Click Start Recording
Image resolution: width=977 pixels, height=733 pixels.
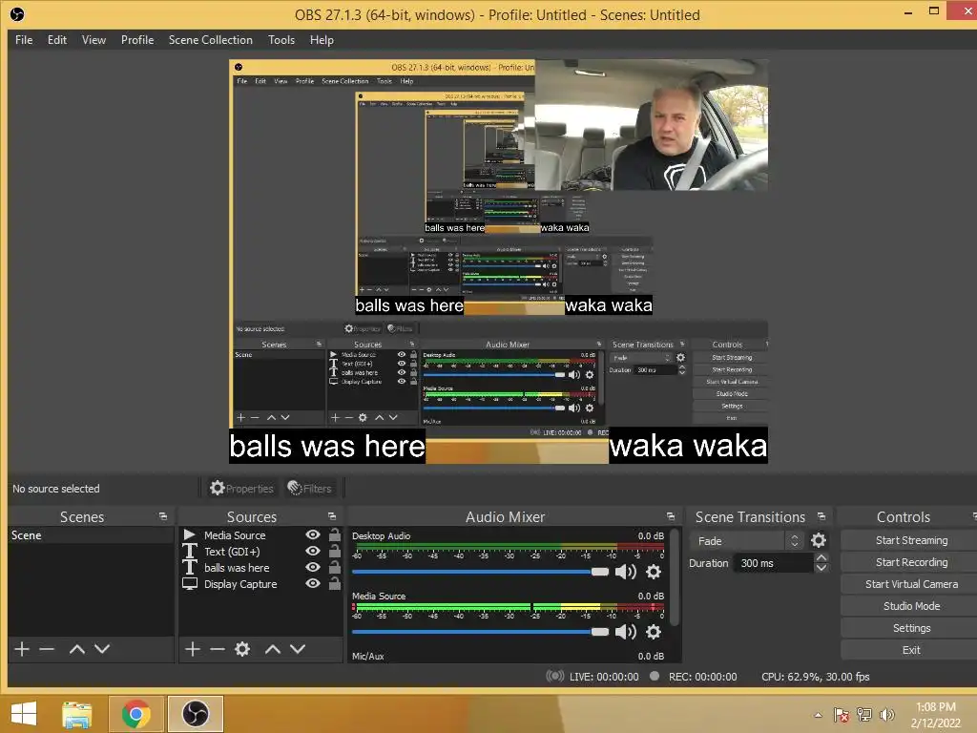coord(911,562)
